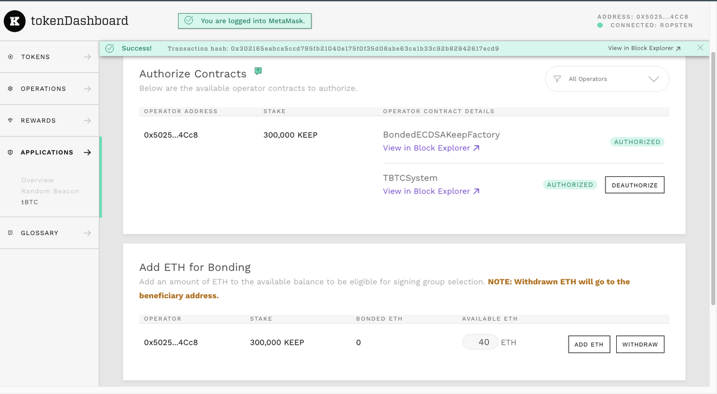
Task: Click the You are logged into MetaMask banner
Action: (245, 21)
